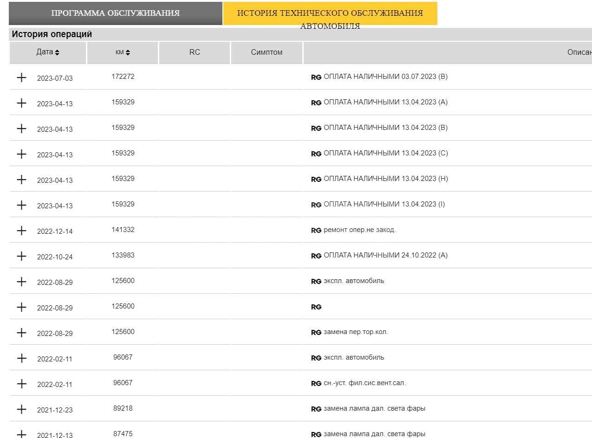Expand the row ОПЛАТА НАЛИЧНЫМИ 13.04.2023 (A)
Image resolution: width=592 pixels, height=438 pixels.
click(21, 103)
